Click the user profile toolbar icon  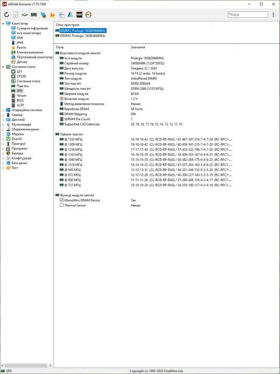[x=70, y=15]
